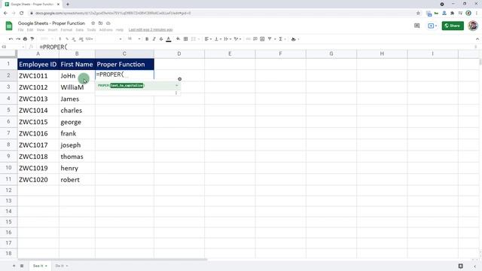Open the text color picker
Viewport: 482px width, 271px height.
169,39
